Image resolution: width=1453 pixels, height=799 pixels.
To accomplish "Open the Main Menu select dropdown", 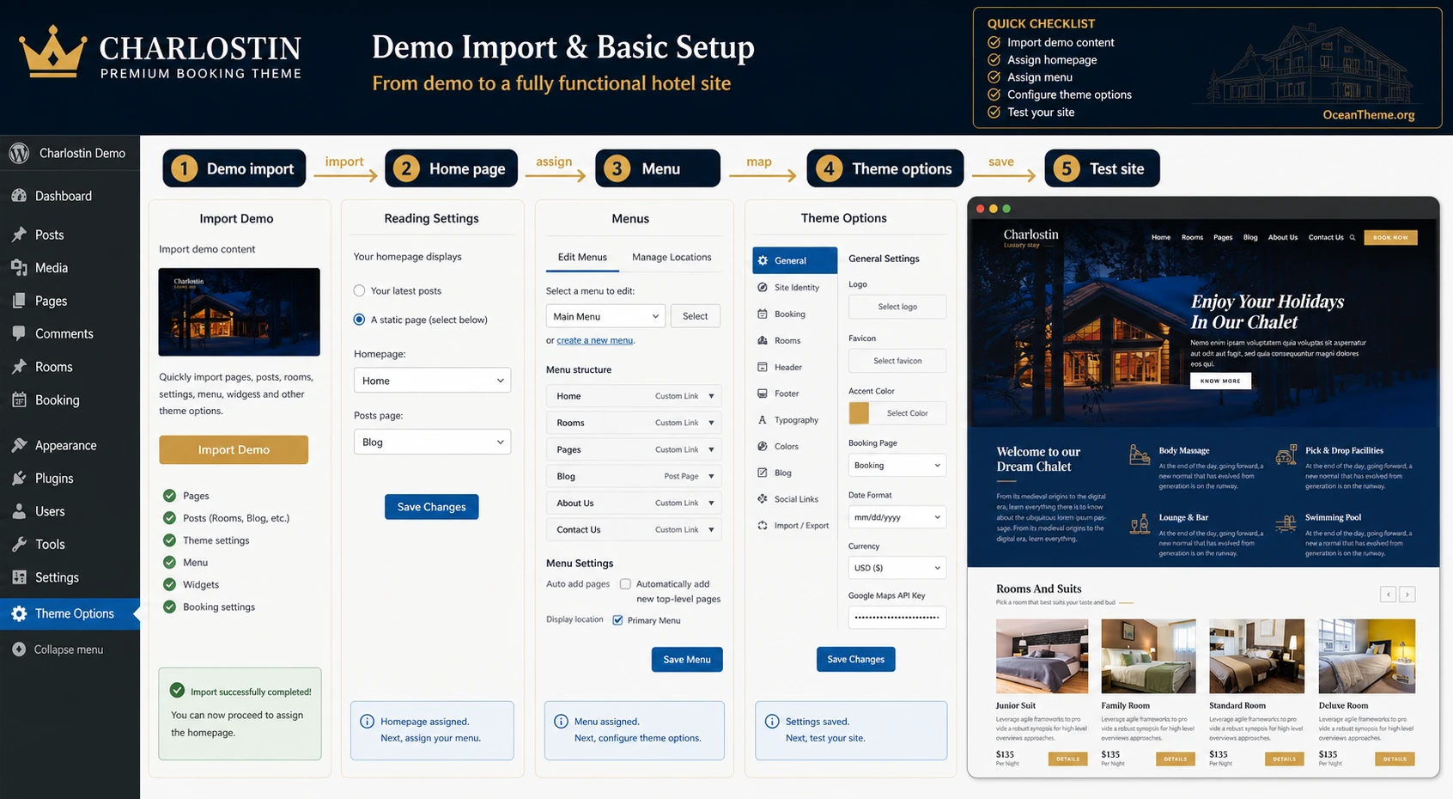I will [605, 316].
